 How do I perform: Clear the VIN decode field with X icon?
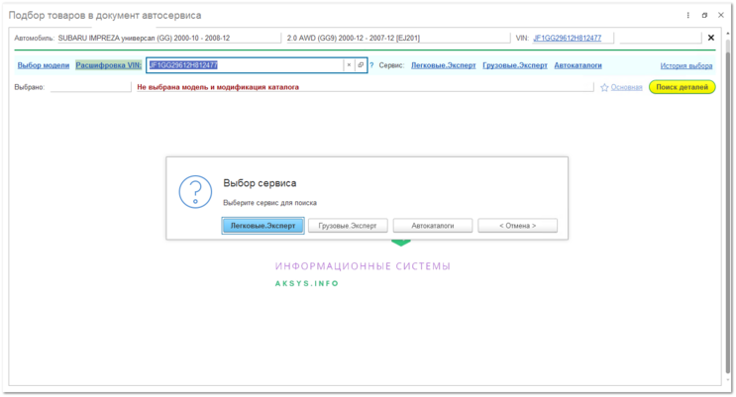click(x=349, y=65)
